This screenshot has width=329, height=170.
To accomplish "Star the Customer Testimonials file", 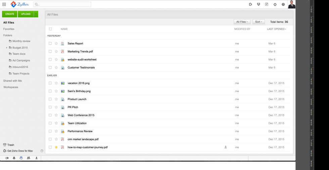I will pyautogui.click(x=56, y=68).
